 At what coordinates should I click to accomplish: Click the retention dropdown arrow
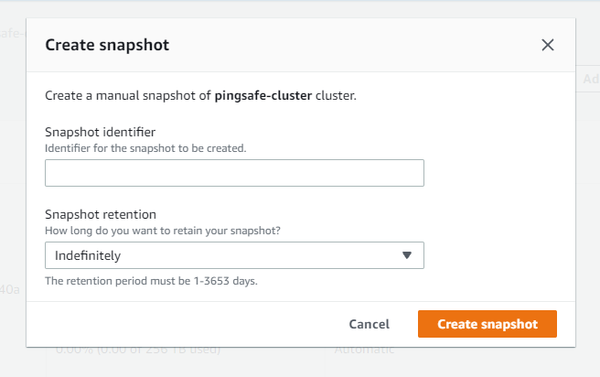click(x=407, y=255)
